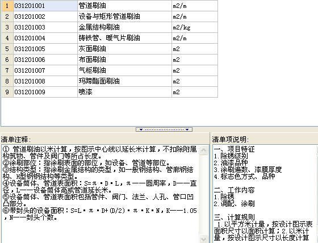Select row header number 4
This screenshot has height=243, width=318.
(7, 38)
